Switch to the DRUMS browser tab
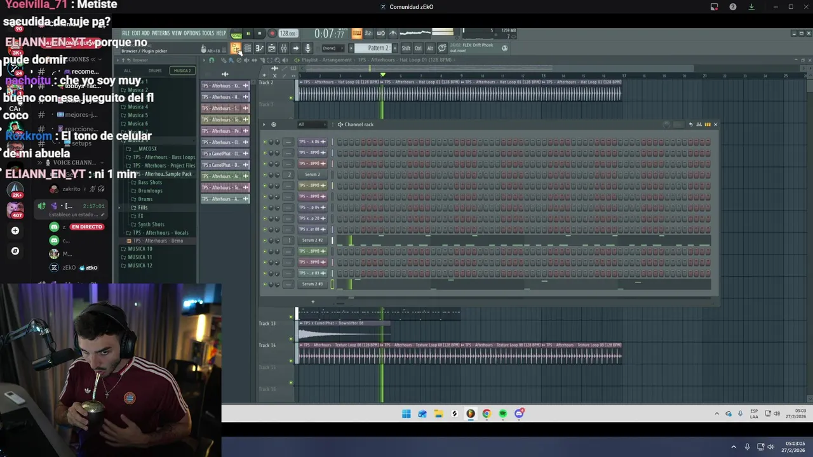 click(x=155, y=70)
